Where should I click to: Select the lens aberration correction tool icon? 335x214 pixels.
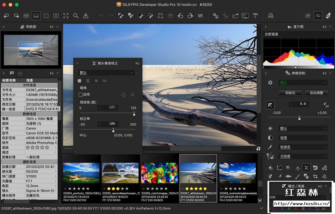pyautogui.click(x=306, y=167)
